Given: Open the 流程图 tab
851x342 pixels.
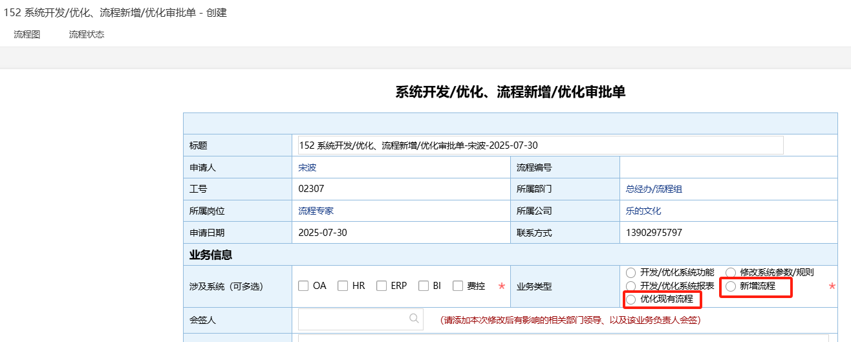Looking at the screenshot, I should coord(27,35).
